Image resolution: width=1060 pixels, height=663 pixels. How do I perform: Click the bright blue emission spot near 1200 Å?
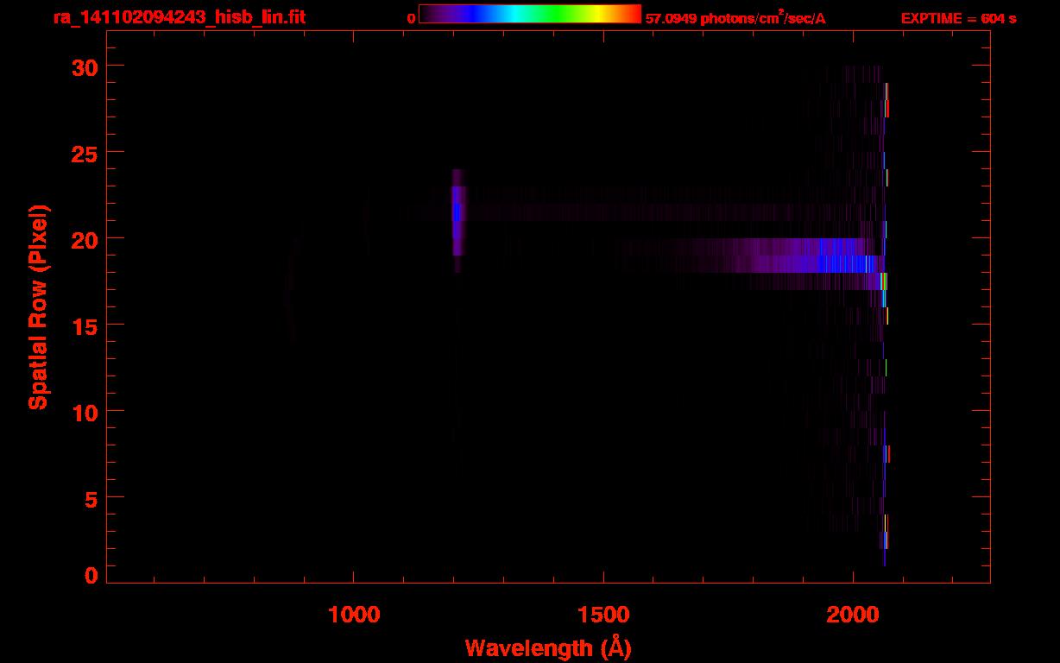tap(457, 212)
